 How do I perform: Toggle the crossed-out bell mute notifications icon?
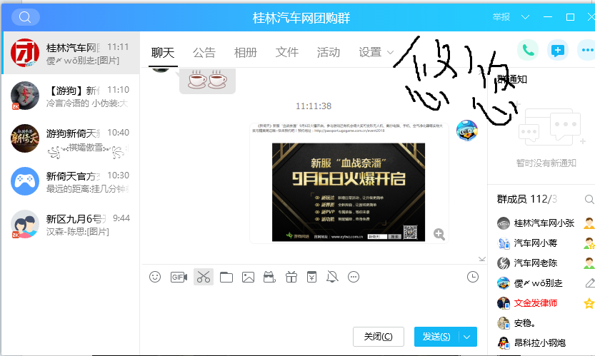[332, 277]
